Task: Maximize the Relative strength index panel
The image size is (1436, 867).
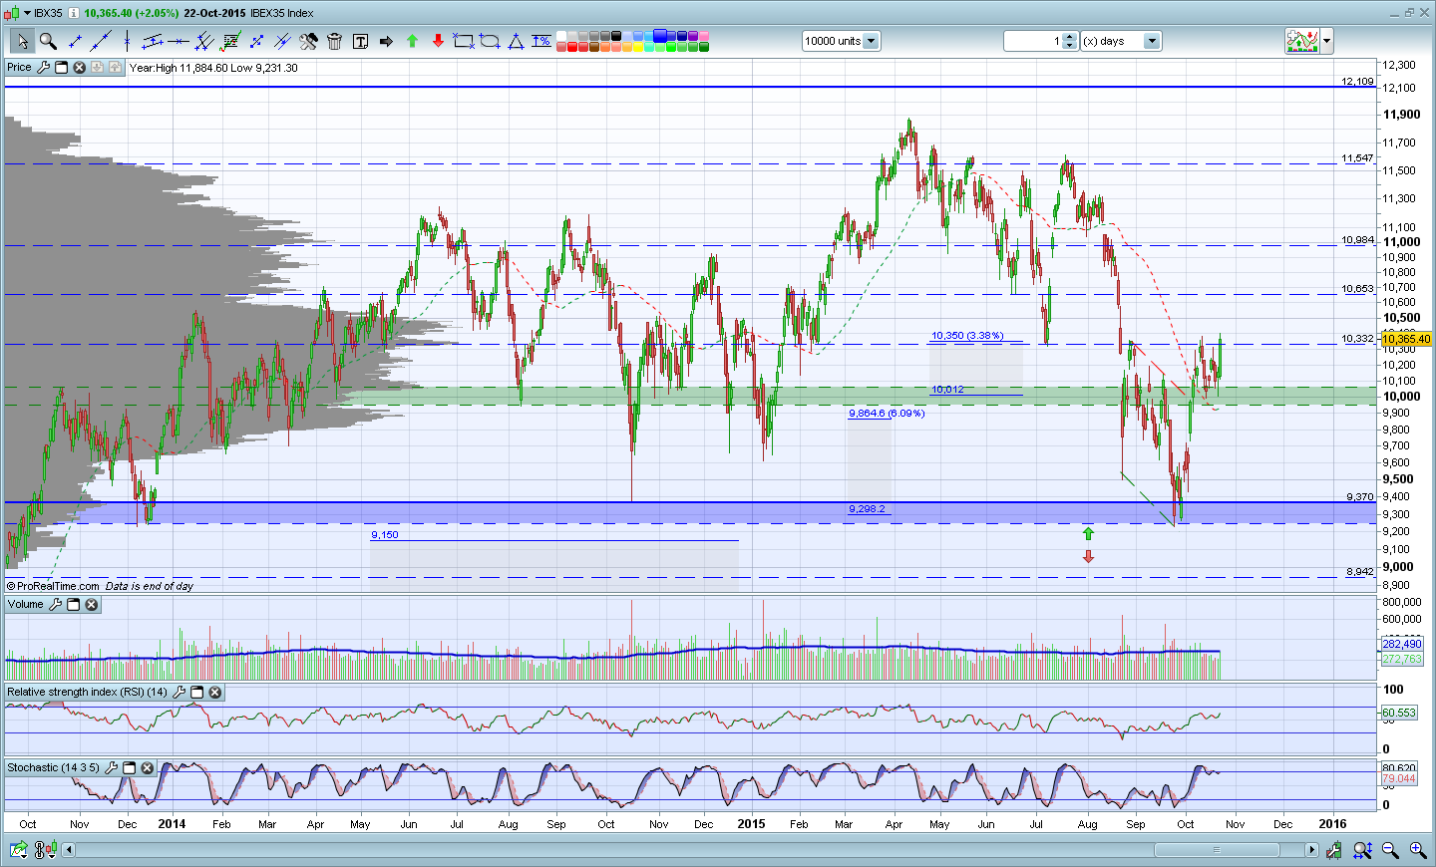Action: (196, 693)
